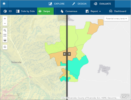The height and width of the screenshot is (100, 131).
Task: Open the Dashboard view
Action: click(x=118, y=11)
